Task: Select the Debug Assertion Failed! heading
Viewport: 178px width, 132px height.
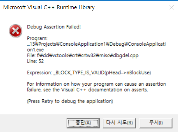Action: coord(54,27)
